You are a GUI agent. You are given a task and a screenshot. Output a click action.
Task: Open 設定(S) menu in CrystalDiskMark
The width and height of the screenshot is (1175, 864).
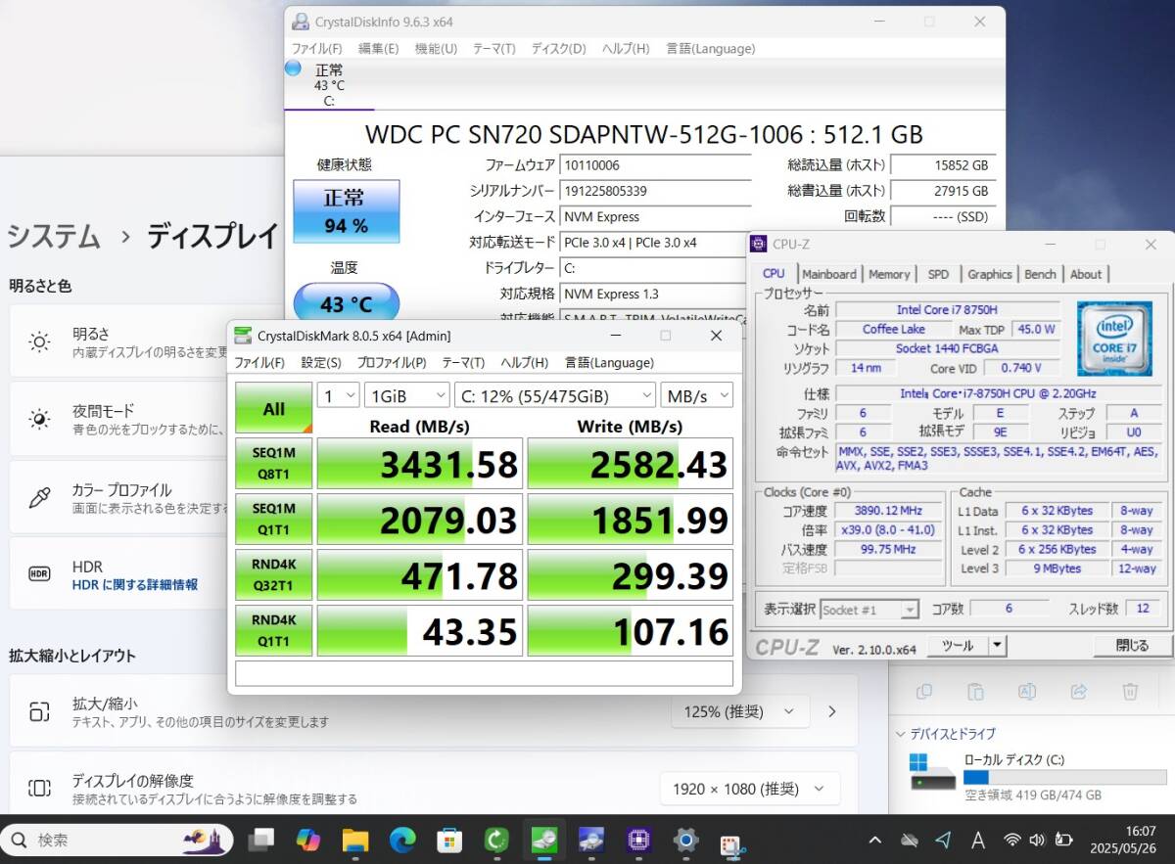tap(321, 362)
